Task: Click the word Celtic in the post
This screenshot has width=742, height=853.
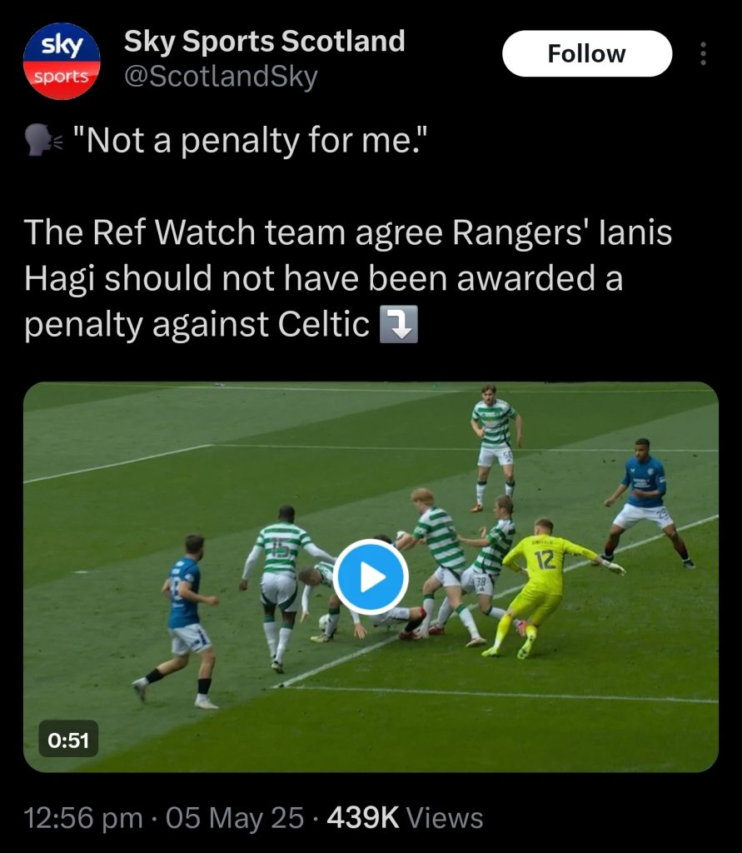Action: point(324,324)
